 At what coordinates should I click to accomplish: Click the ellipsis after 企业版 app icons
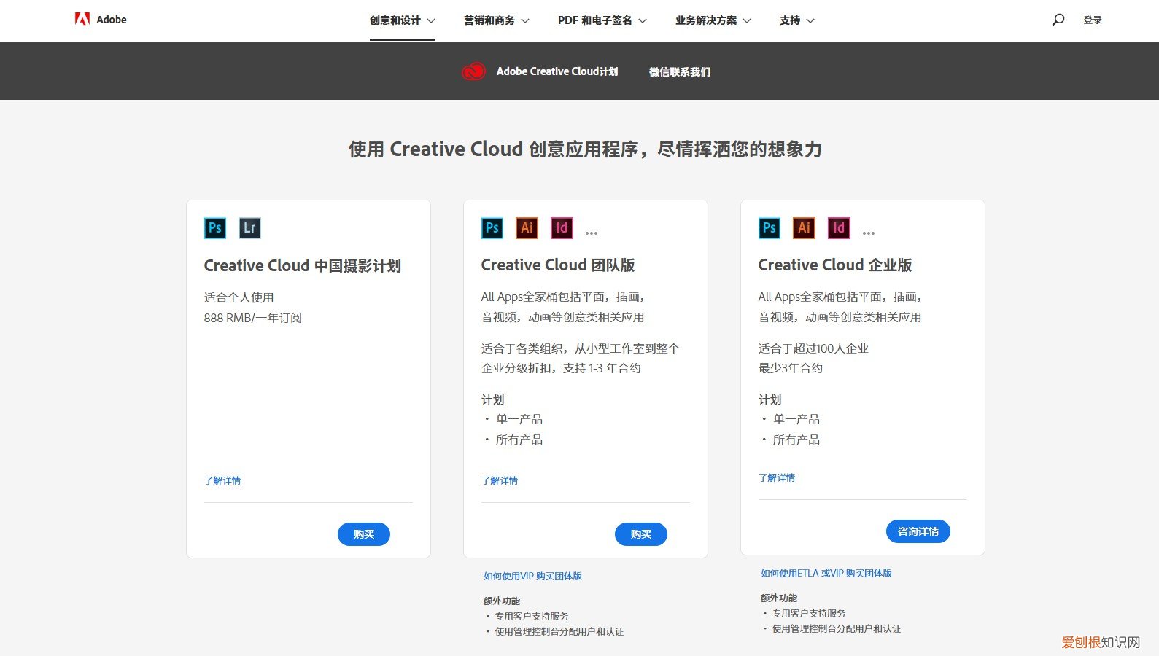[869, 233]
